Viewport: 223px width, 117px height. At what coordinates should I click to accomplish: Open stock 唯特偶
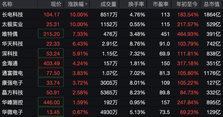click(x=10, y=34)
